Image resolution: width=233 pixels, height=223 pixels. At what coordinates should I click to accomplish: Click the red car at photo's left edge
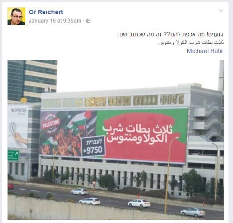11,186
